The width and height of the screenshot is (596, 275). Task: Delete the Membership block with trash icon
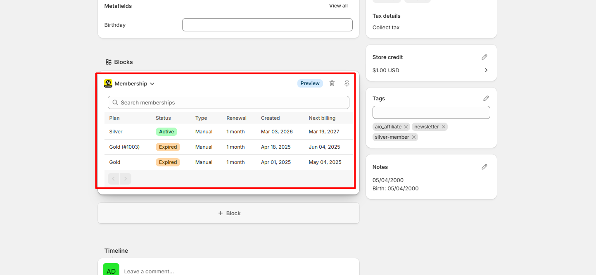tap(332, 83)
